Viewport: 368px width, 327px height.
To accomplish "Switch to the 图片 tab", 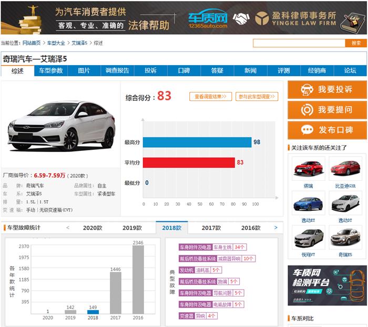I will click(84, 70).
